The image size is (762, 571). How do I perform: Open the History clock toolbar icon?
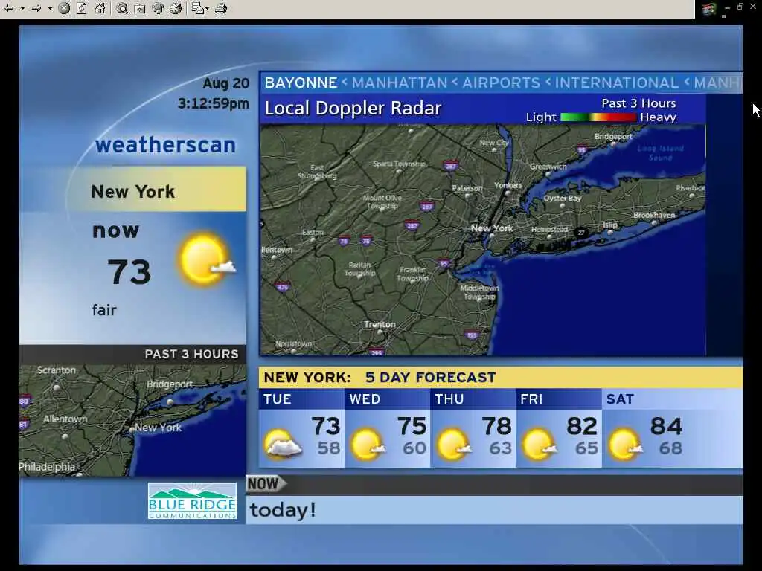click(176, 8)
